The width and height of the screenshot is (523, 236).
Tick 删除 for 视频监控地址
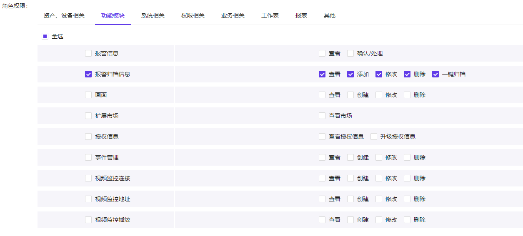407,199
